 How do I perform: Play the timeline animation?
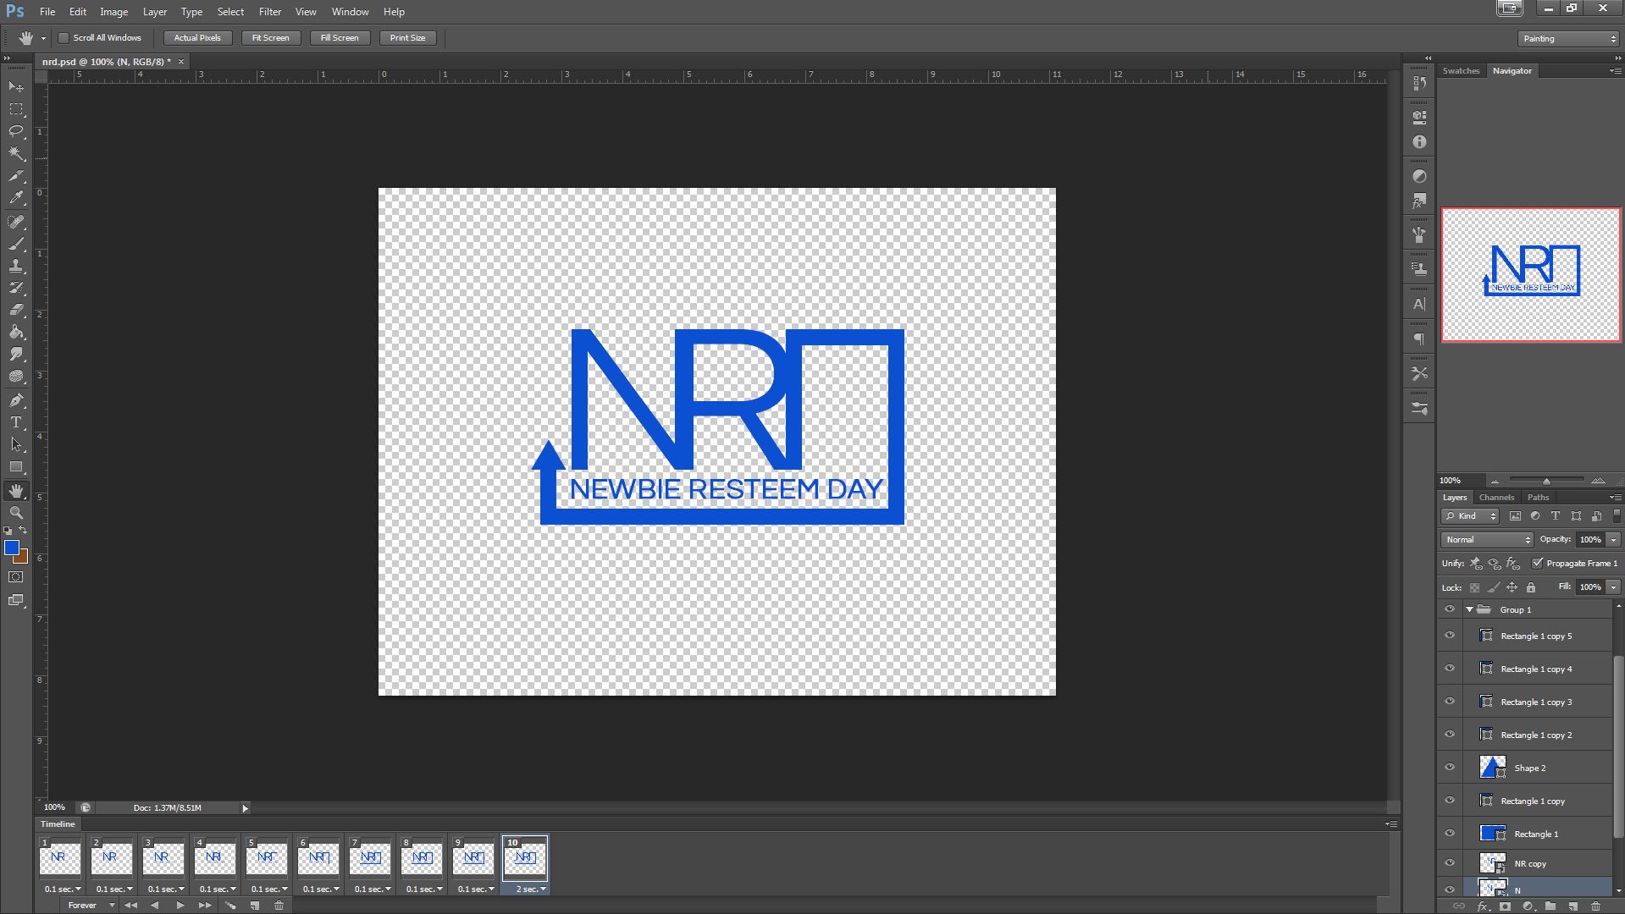tap(180, 906)
